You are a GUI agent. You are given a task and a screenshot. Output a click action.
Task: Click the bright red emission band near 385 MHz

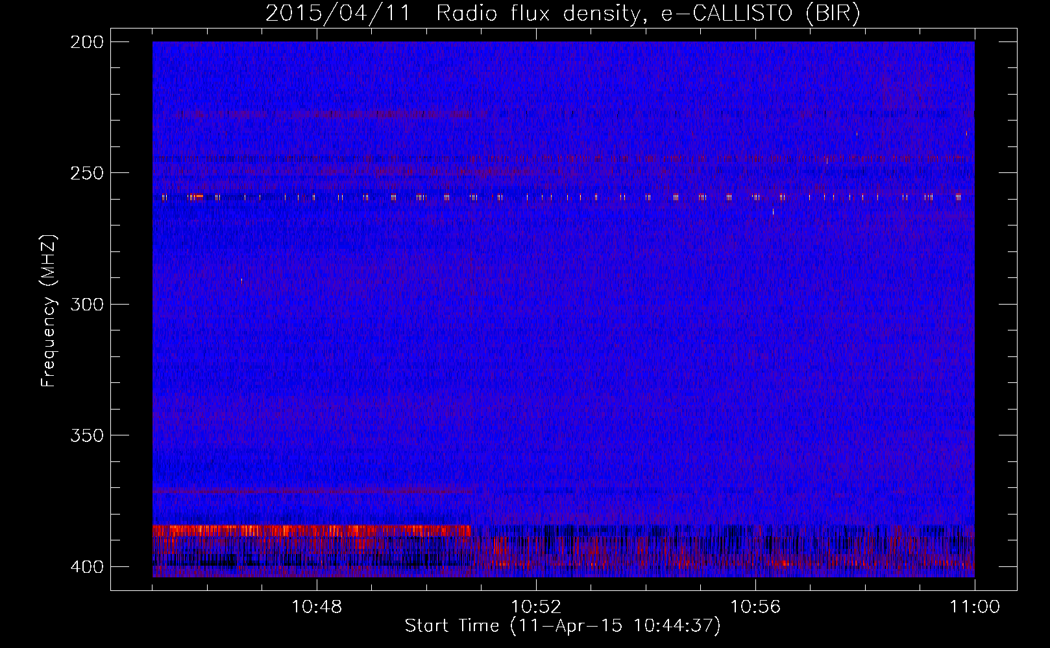point(311,531)
